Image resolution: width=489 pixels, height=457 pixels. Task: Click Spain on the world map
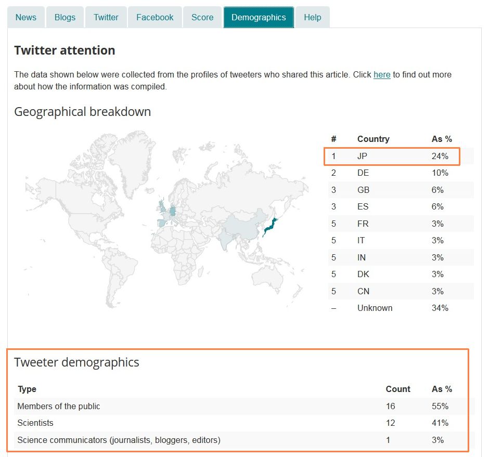(162, 223)
